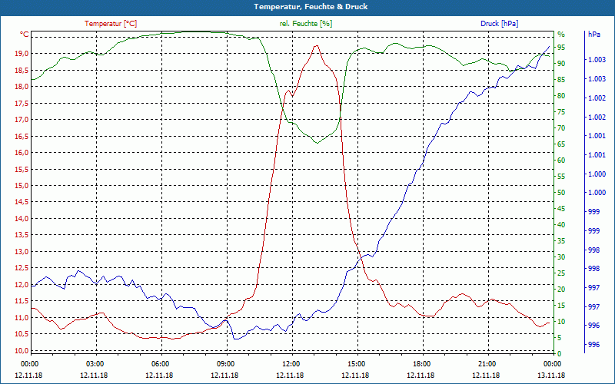
Task: Click time axis label '15:00'
Action: 356,363
